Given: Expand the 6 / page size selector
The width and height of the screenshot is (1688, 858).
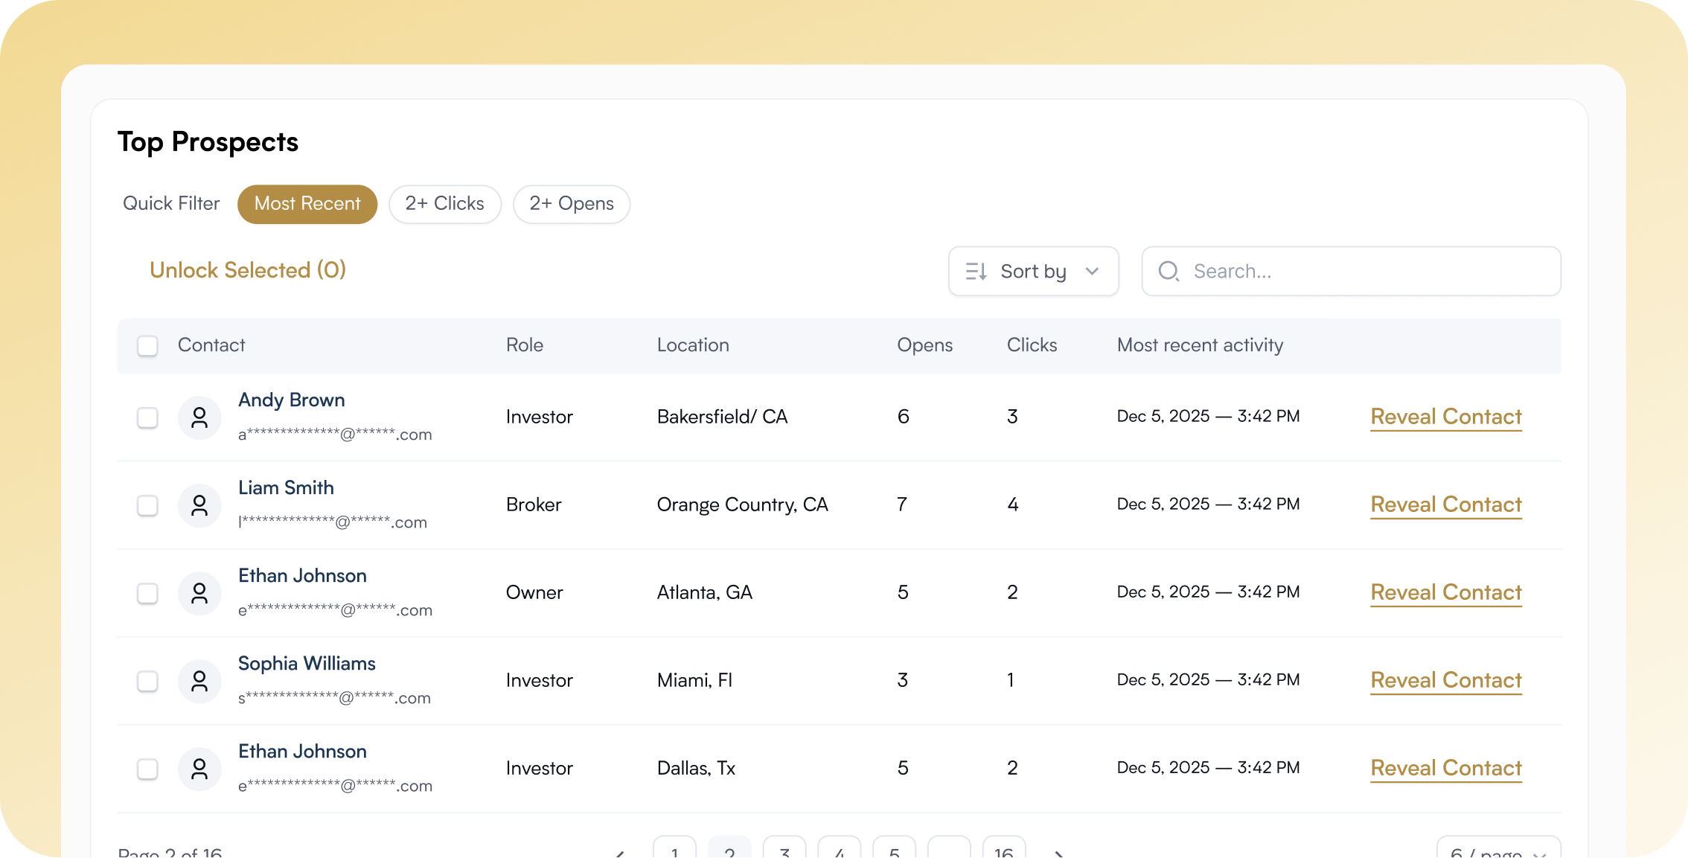Looking at the screenshot, I should tap(1497, 852).
